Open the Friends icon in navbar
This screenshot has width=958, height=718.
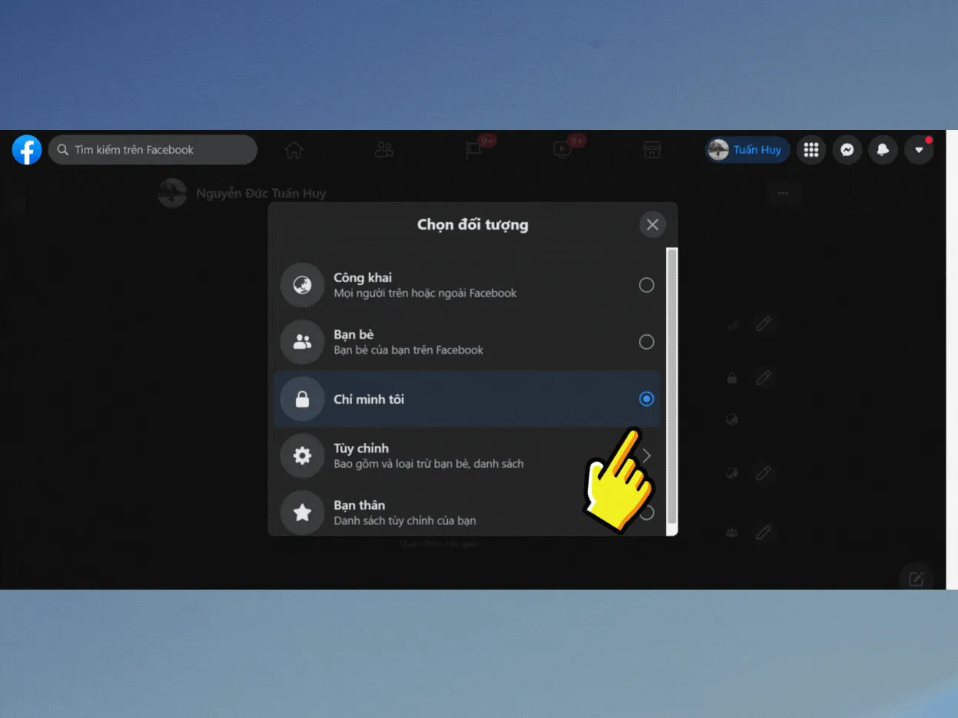click(384, 150)
